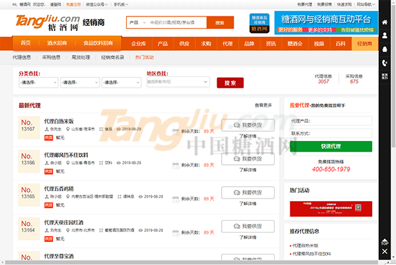Image resolution: width=396 pixels, height=265 pixels.
Task: Select calendar icon in 代理天使庄园红酒 row
Action: [176, 233]
